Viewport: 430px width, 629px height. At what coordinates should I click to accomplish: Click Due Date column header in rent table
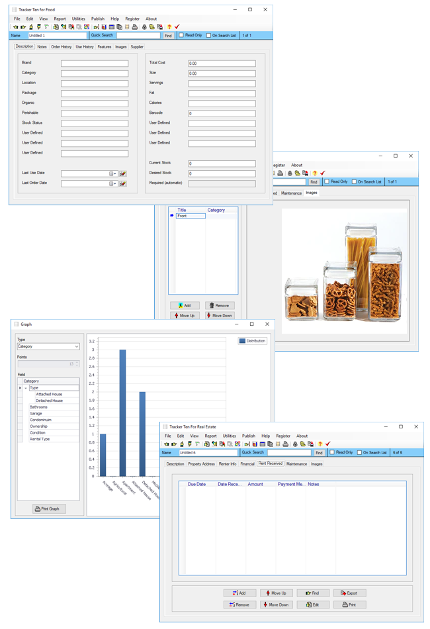tap(196, 484)
